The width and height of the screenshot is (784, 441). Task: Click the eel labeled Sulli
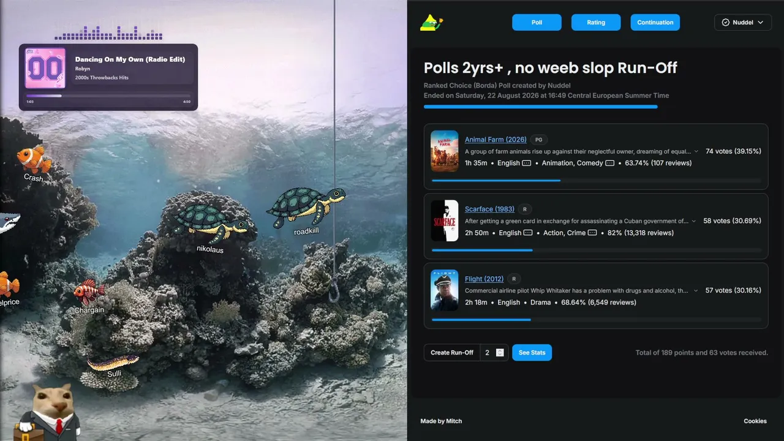coord(113,363)
